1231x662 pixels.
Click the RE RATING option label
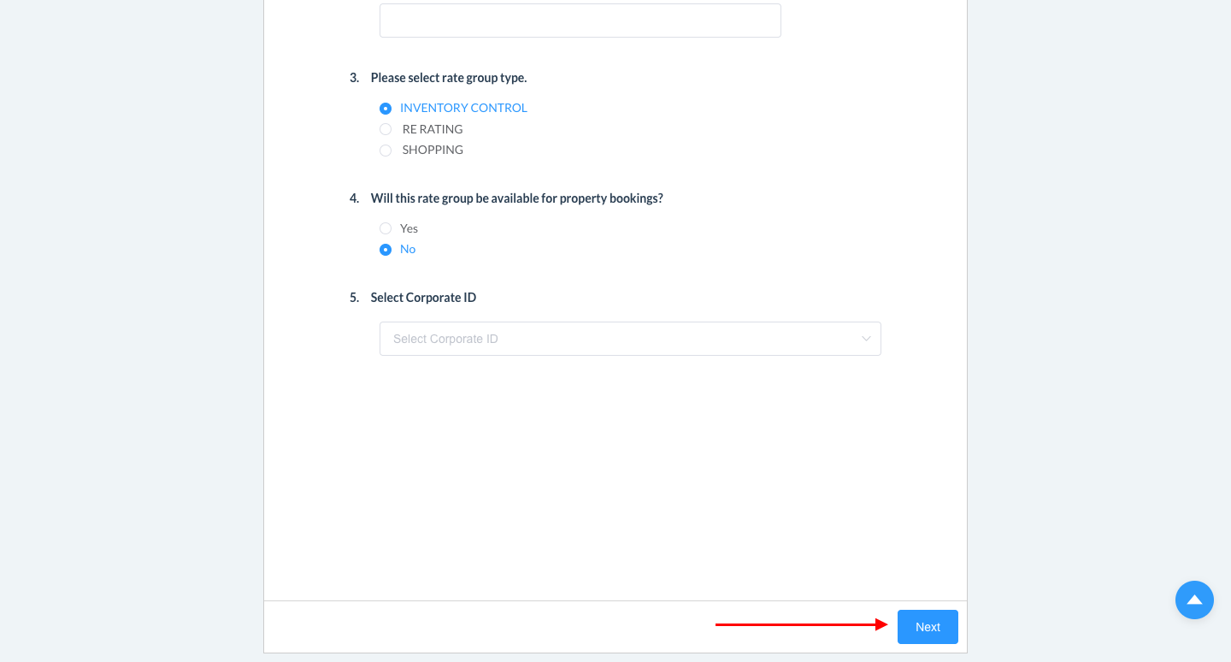coord(433,129)
